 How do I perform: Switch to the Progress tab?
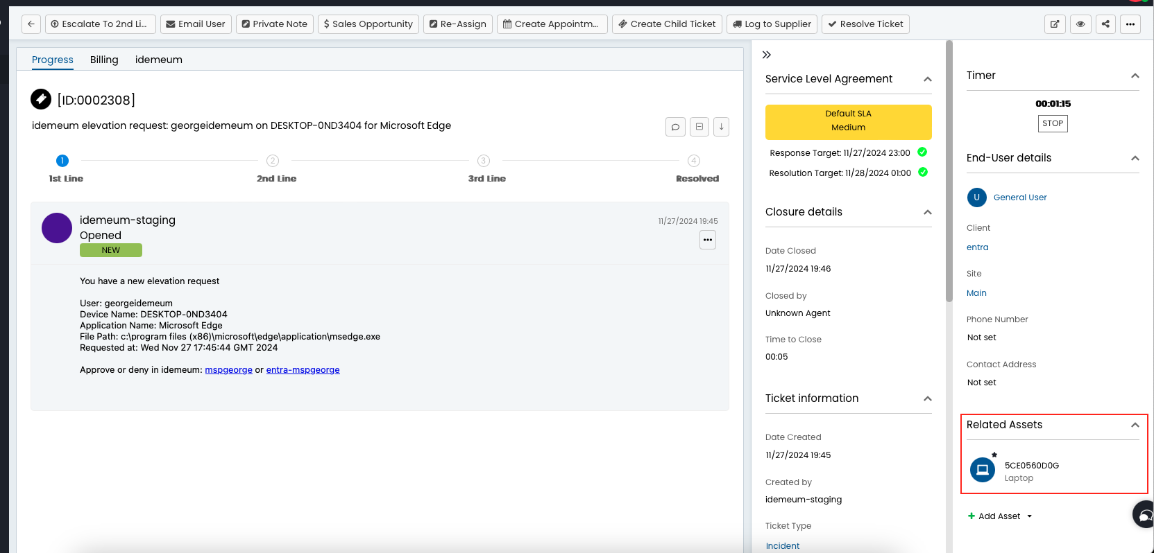tap(53, 60)
